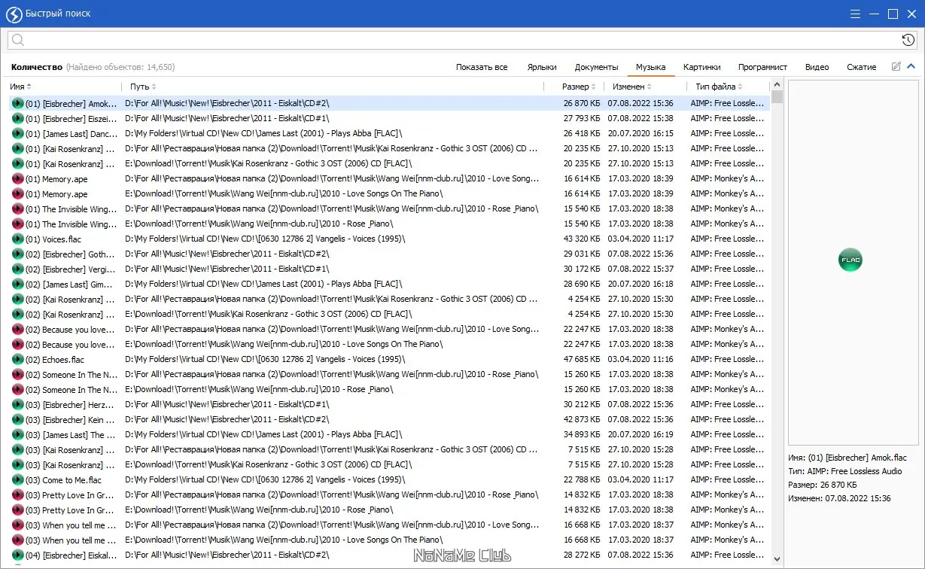Switch to Ярлыки tab
The height and width of the screenshot is (569, 925).
[x=542, y=67]
